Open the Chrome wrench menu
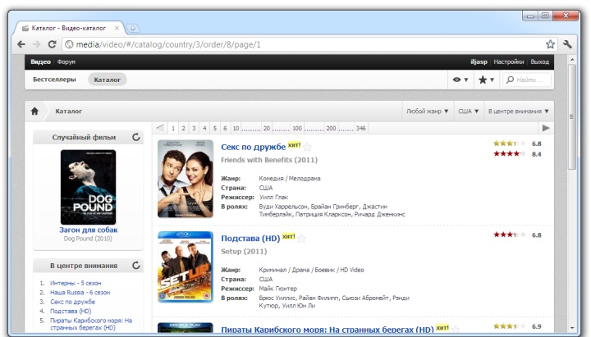 pos(567,44)
